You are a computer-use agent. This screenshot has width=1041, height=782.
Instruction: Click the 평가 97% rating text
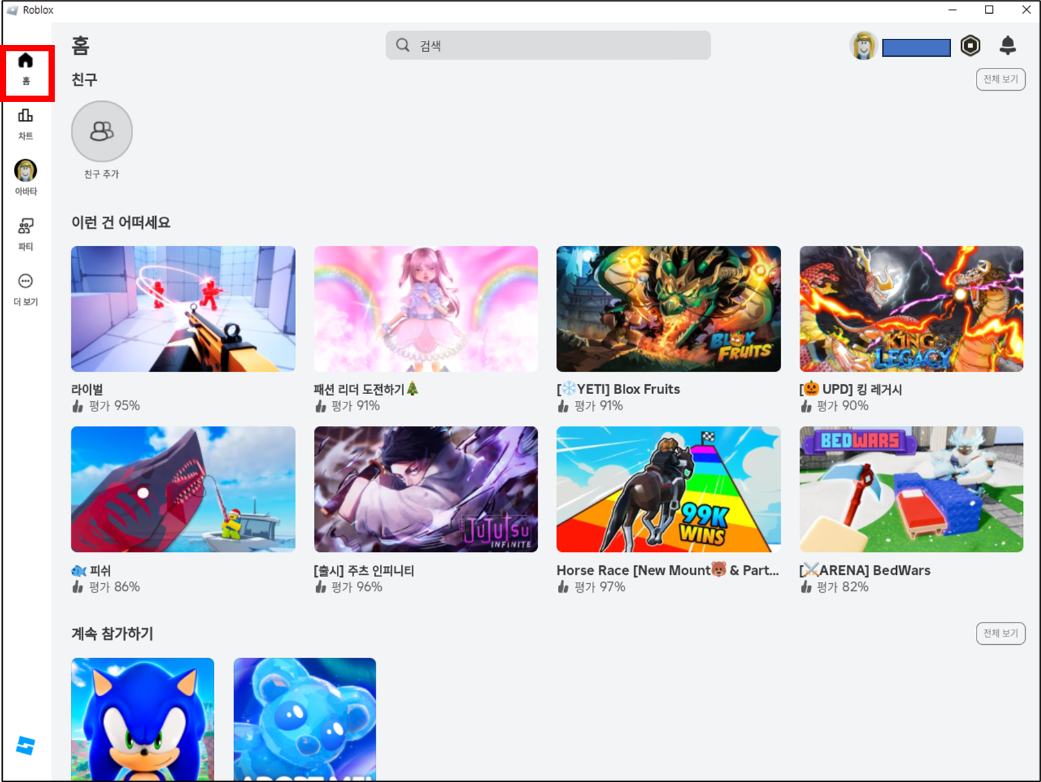tap(600, 587)
